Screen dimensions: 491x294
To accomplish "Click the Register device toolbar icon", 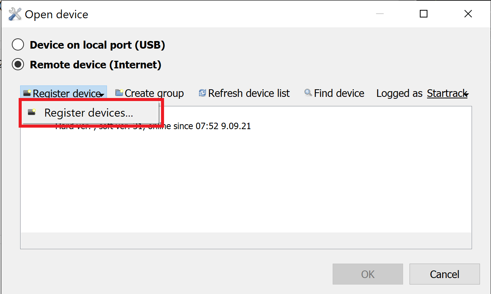I will [x=27, y=93].
